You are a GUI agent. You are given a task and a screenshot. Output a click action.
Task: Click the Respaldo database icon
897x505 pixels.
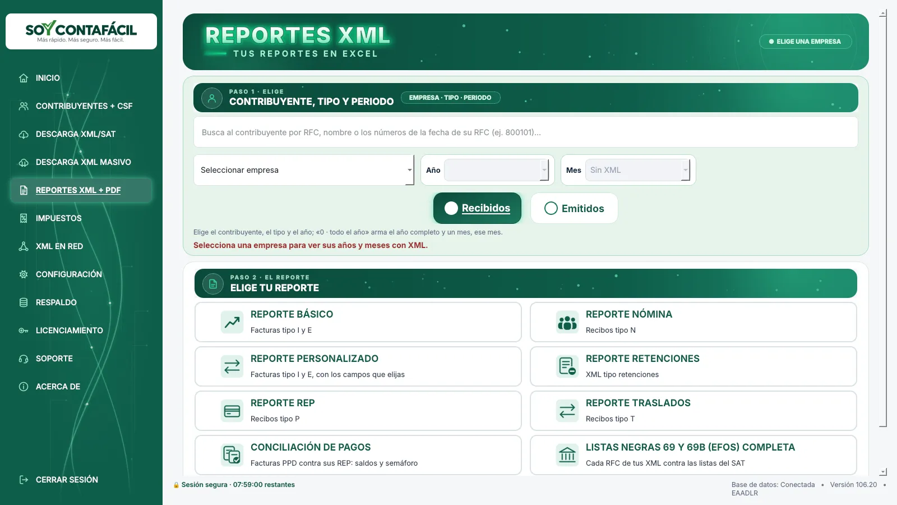(x=24, y=302)
